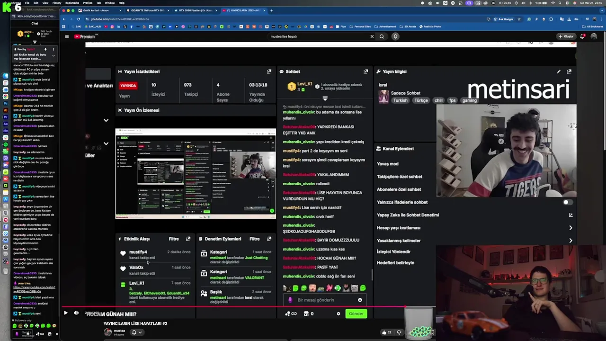
Task: Collapse the sidebar's upper chevron arrow
Action: coord(106,120)
